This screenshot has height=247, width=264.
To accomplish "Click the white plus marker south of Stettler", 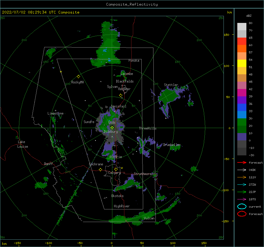I will [x=166, y=118].
